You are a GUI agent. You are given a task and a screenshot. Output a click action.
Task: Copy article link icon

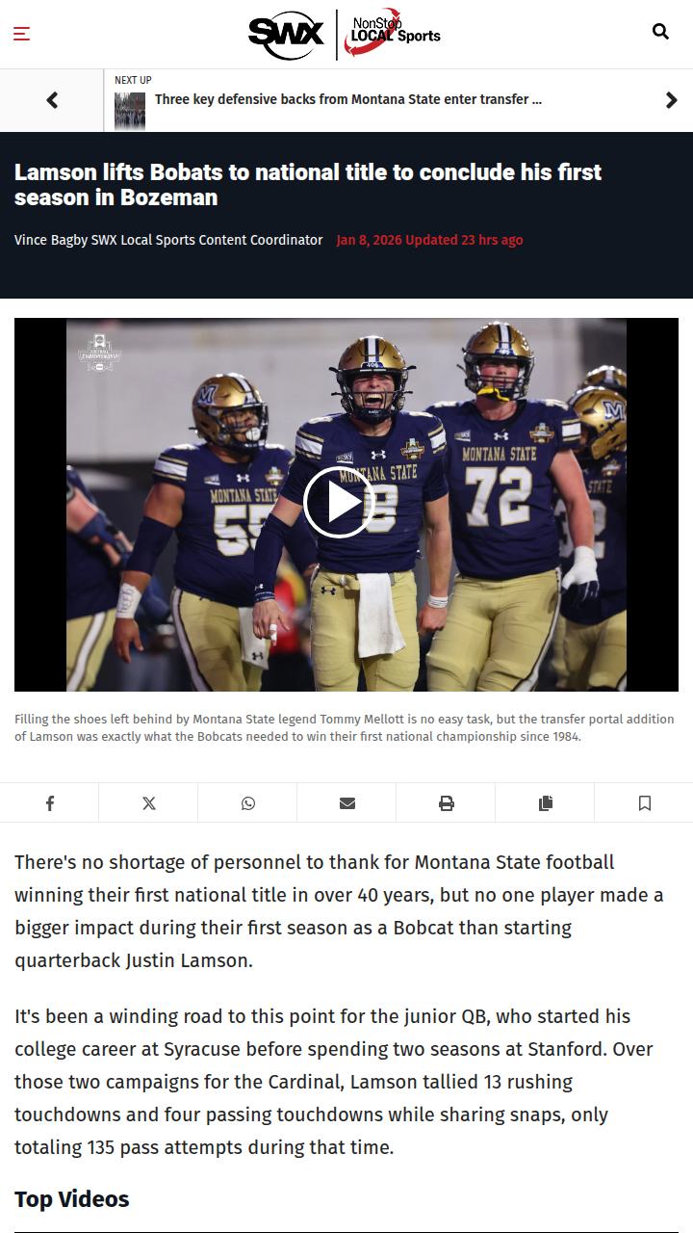click(545, 802)
